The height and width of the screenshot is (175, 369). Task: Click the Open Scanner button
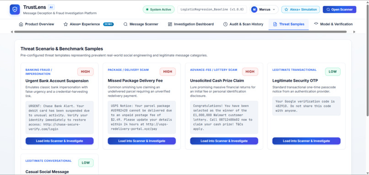[339, 10]
